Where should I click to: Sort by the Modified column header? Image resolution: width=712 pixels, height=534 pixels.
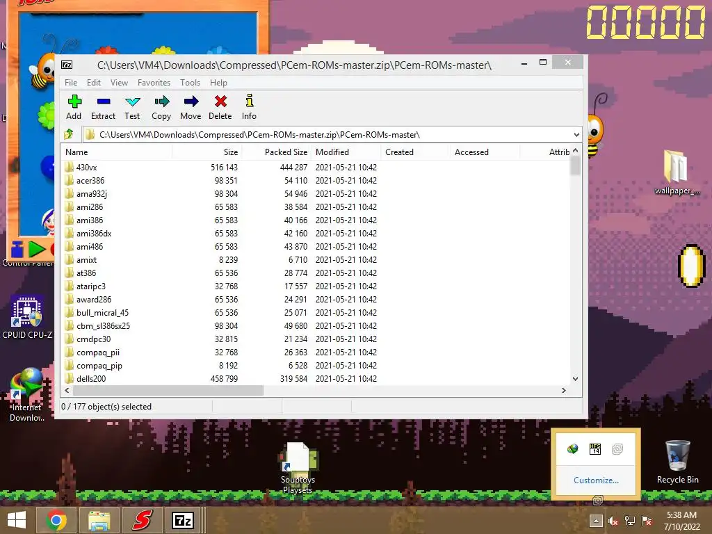point(346,152)
